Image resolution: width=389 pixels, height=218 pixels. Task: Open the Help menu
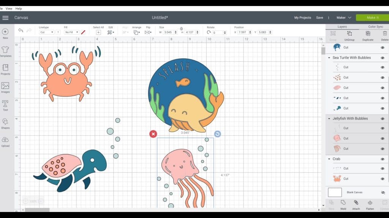point(19,8)
